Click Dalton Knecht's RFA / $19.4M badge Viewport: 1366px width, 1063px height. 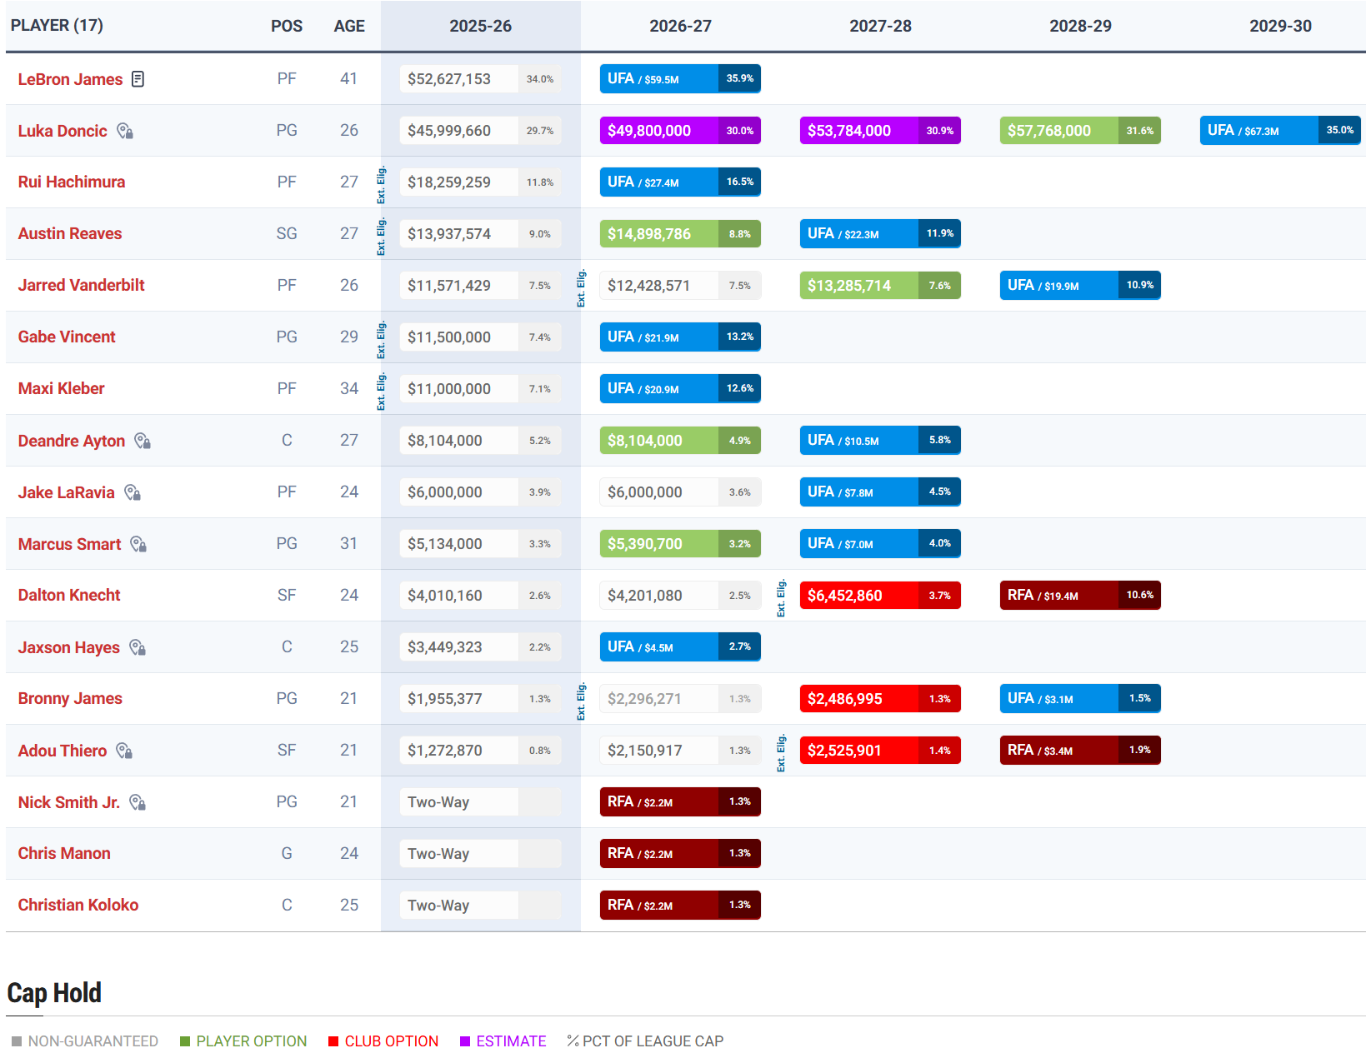(1081, 596)
